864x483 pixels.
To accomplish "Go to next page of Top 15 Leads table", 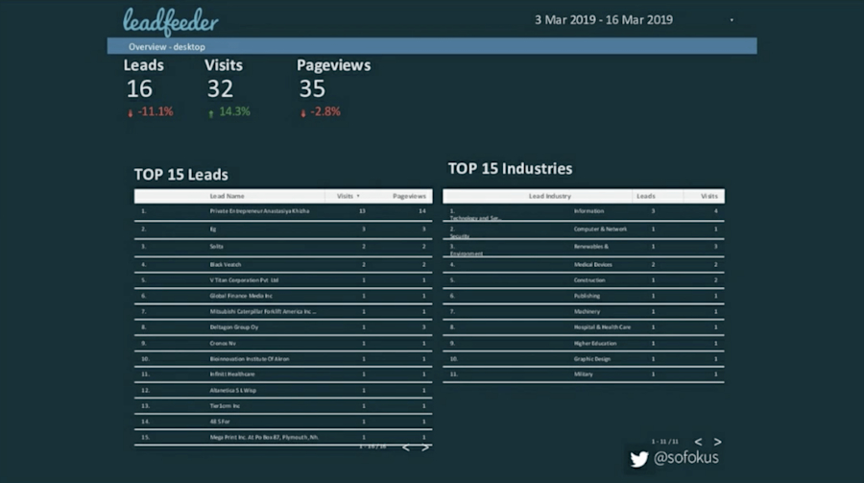I will [x=425, y=447].
